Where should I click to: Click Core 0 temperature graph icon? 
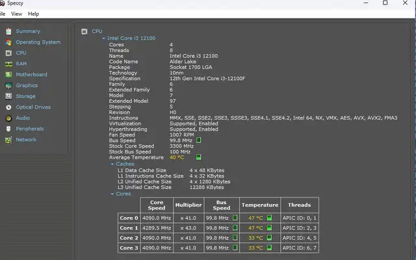[269, 218]
